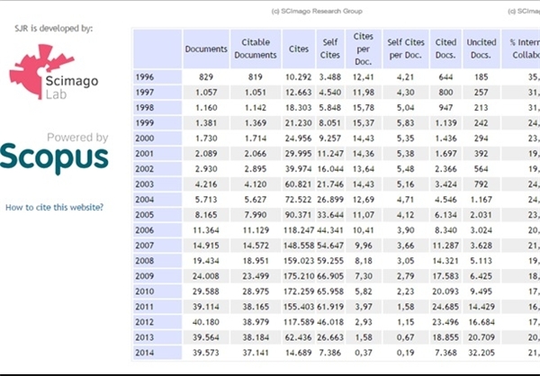The image size is (540, 376).
Task: Select the 1997 year row label
Action: point(157,93)
